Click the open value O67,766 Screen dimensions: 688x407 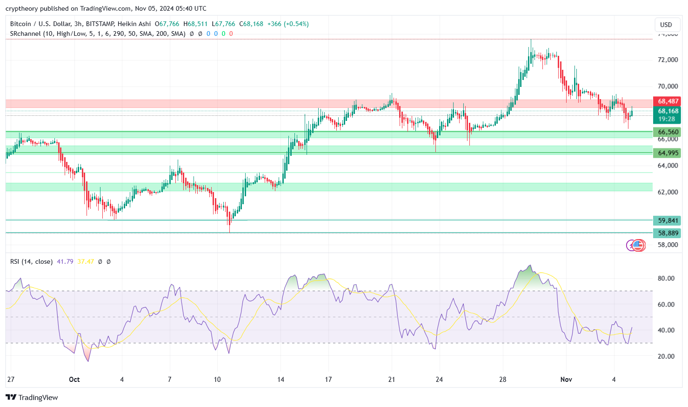167,24
